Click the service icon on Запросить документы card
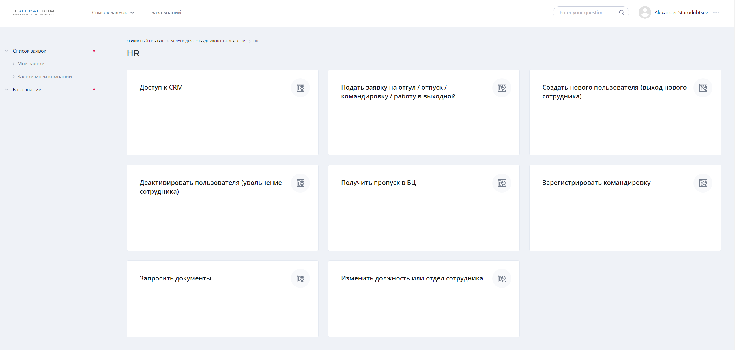This screenshot has height=350, width=735. coord(300,278)
